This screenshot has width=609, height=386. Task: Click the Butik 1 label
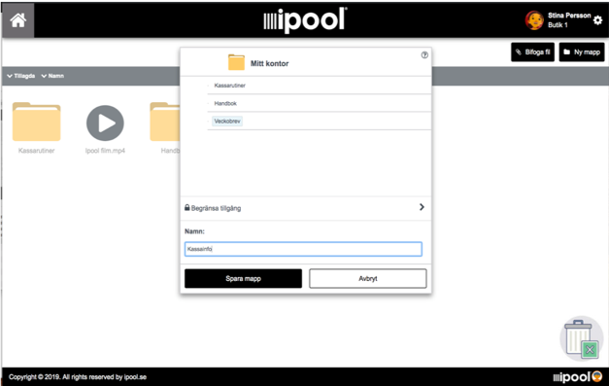coord(558,25)
